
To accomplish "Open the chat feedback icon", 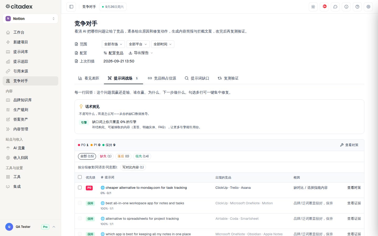I will pos(335,7).
